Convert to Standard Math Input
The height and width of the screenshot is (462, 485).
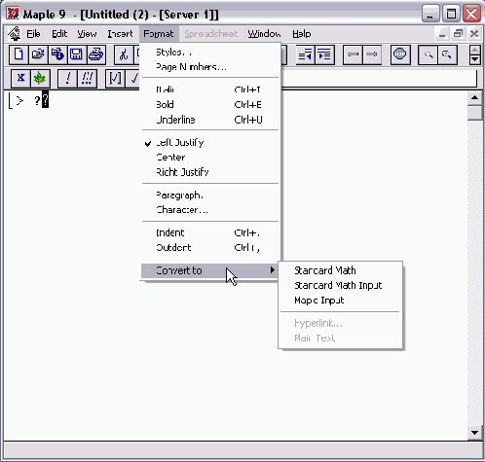pyautogui.click(x=340, y=285)
